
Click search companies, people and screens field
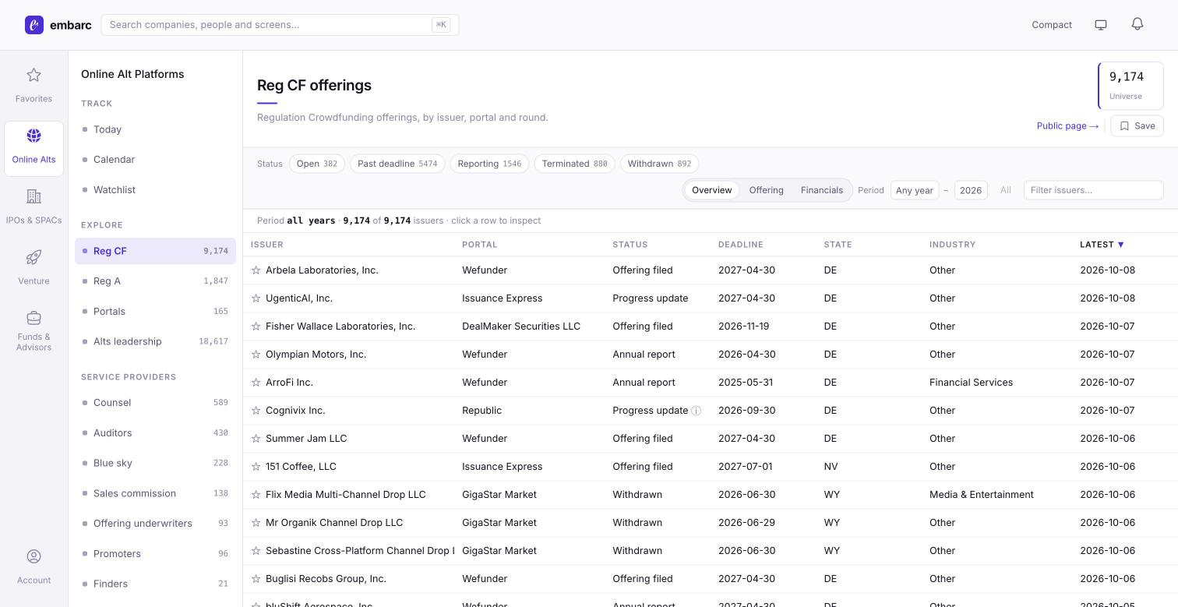(280, 25)
